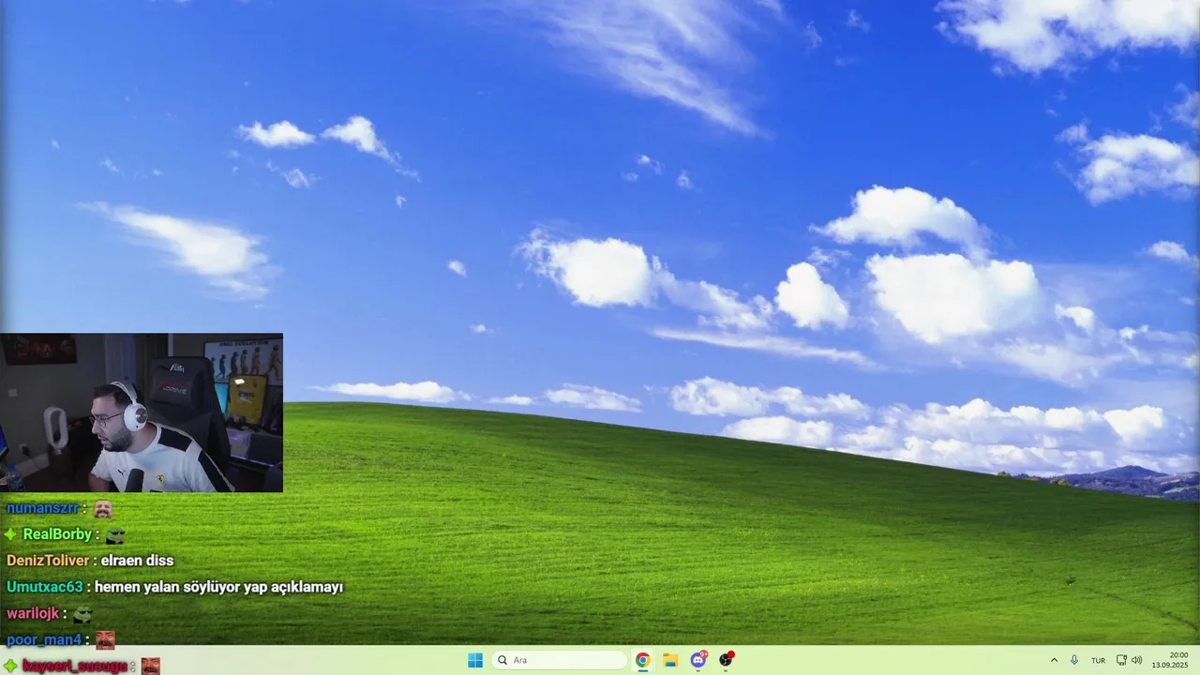The image size is (1200, 675).
Task: Click the emote next to numanszrr
Action: pyautogui.click(x=102, y=509)
